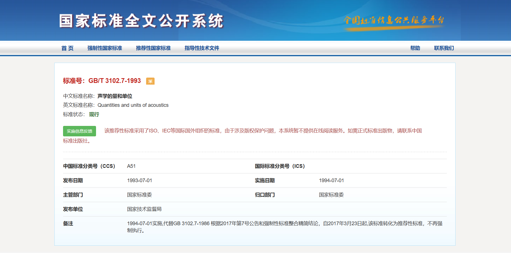Click the CCS value A51

(131, 166)
